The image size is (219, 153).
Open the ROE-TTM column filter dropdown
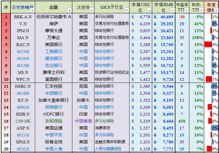201,10
